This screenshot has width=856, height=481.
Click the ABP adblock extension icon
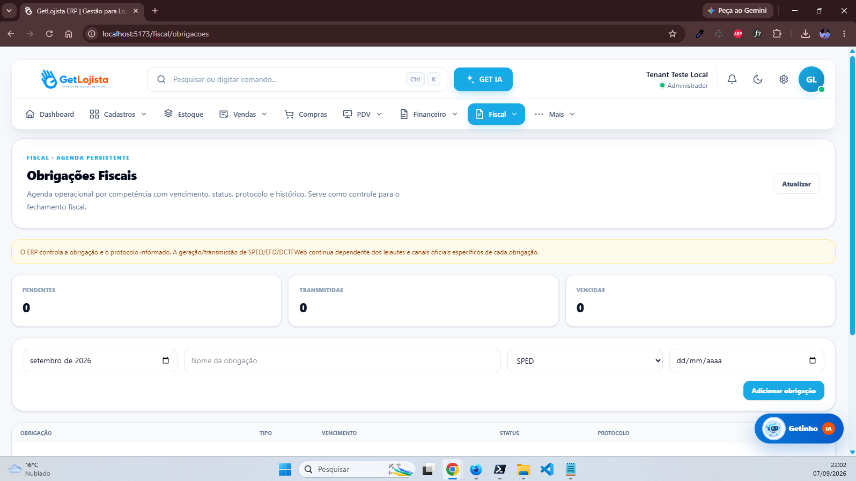pyautogui.click(x=738, y=34)
